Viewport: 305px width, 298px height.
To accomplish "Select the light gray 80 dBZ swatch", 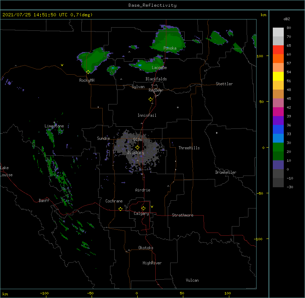I will pyautogui.click(x=278, y=32).
